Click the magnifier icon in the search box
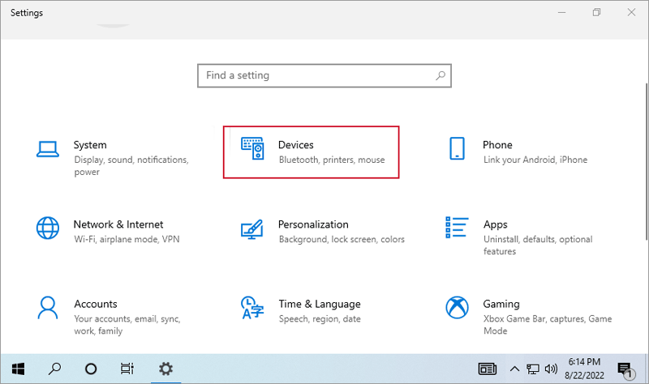Image resolution: width=649 pixels, height=384 pixels. tap(441, 75)
